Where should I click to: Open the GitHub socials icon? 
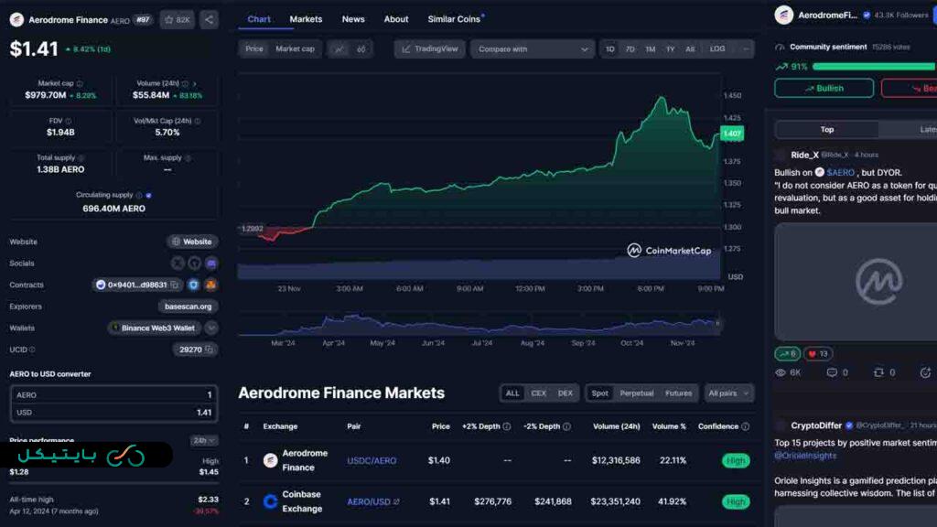click(194, 263)
